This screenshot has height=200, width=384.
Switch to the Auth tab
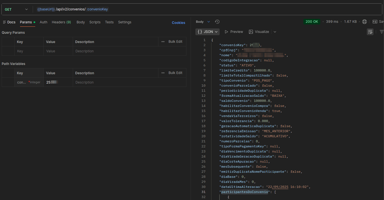[x=43, y=22]
